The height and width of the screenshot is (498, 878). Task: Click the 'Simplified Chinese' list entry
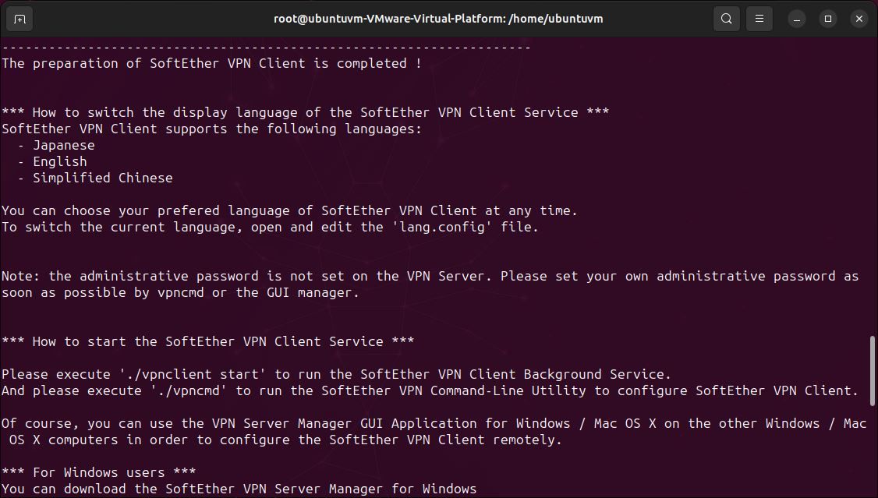click(x=103, y=178)
